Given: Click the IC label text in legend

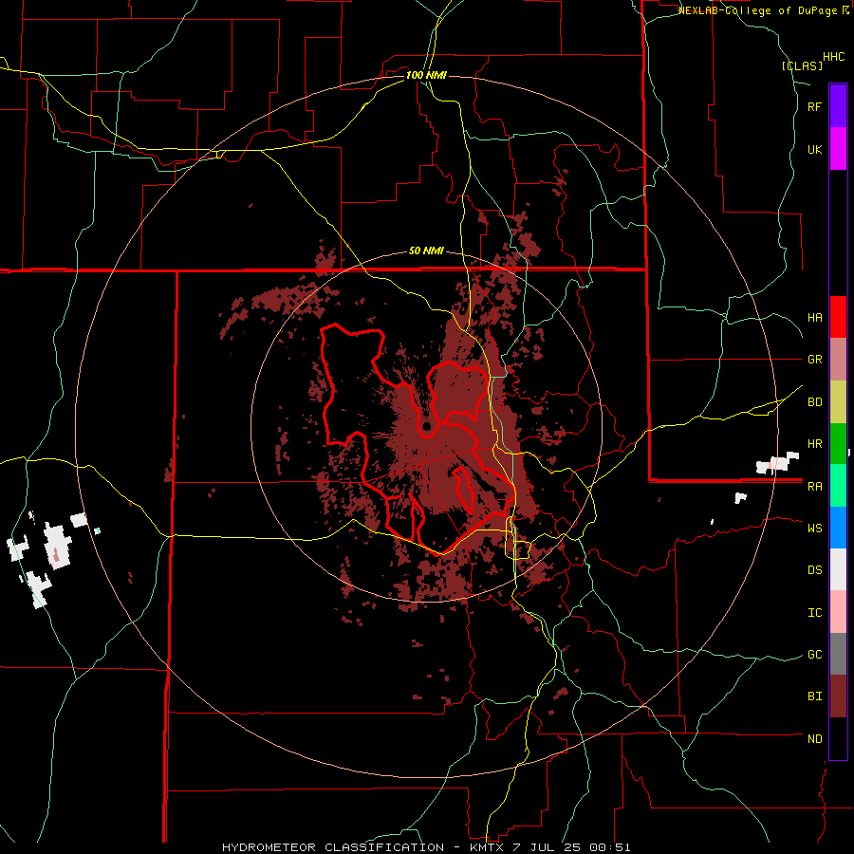Looking at the screenshot, I should coord(815,613).
